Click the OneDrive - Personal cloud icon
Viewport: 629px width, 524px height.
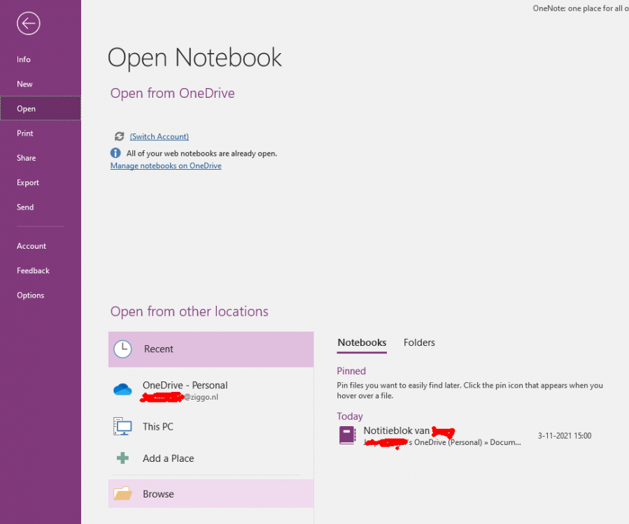tap(122, 390)
